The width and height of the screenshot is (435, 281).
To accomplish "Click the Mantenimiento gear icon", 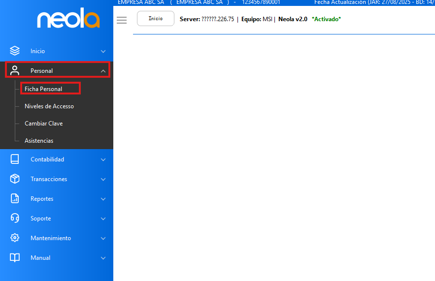I will 15,238.
